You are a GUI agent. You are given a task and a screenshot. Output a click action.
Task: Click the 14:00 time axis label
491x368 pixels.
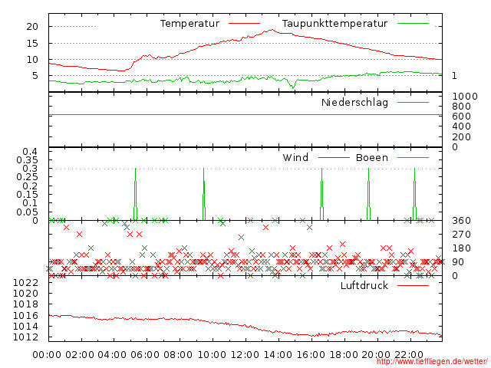click(x=278, y=355)
